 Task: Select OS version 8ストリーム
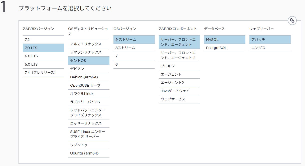pos(134,48)
